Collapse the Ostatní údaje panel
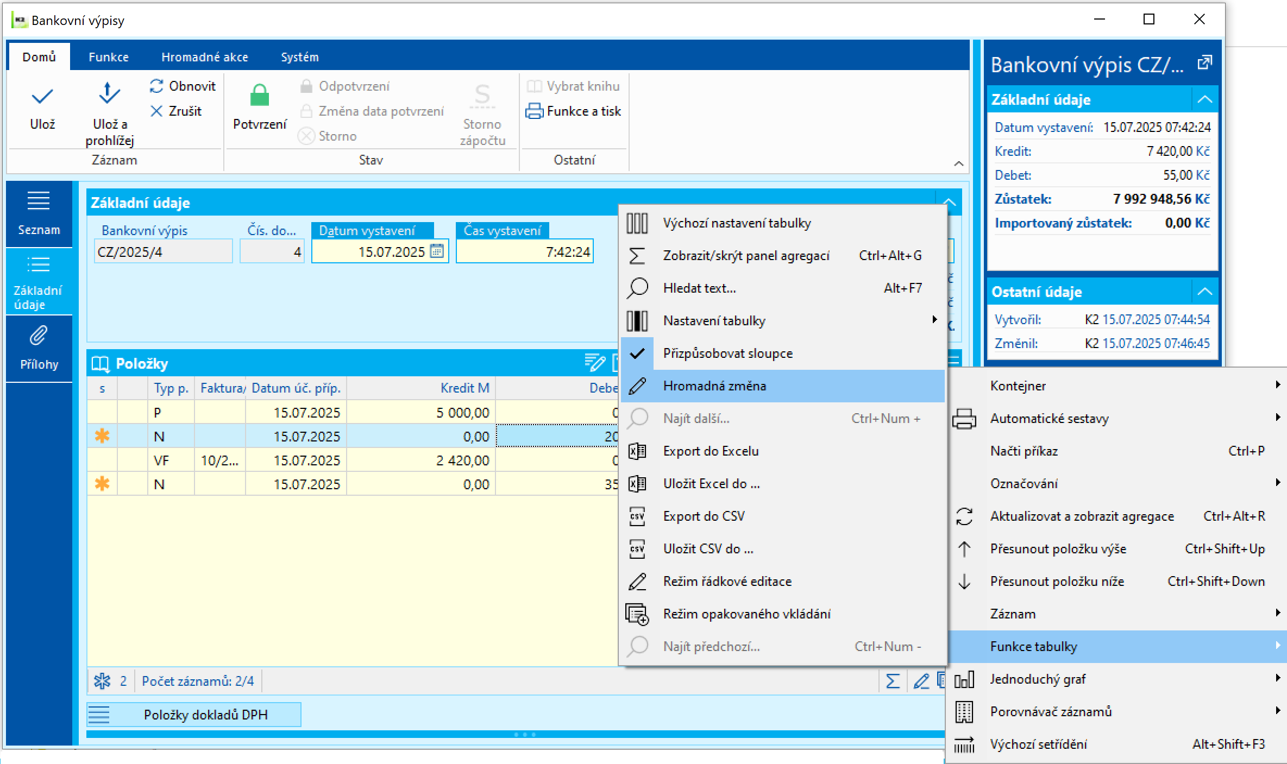The image size is (1287, 764). [1204, 292]
